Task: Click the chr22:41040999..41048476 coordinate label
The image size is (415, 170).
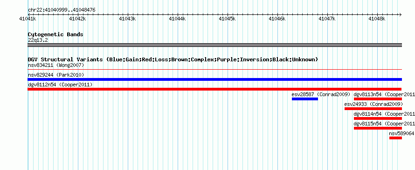Action: 62,10
